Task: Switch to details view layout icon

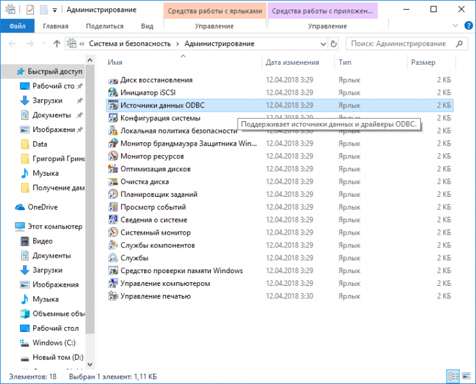Action: pos(453,377)
